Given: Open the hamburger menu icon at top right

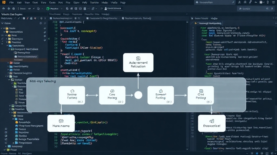Looking at the screenshot, I should click(273, 2).
